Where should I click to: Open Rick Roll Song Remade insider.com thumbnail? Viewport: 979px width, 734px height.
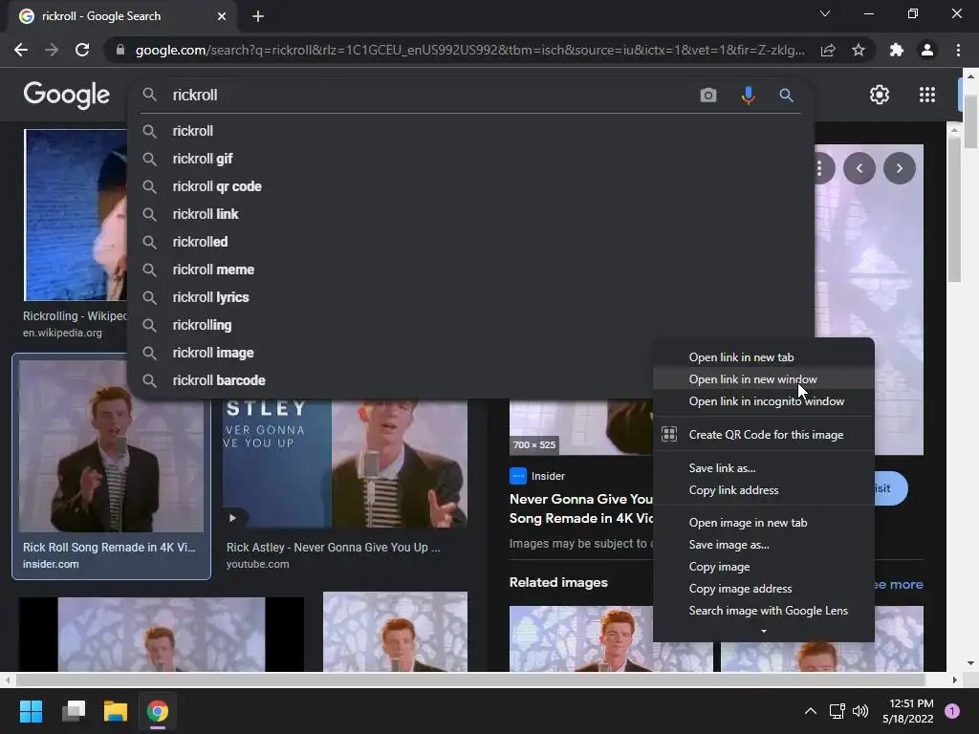[x=111, y=446]
